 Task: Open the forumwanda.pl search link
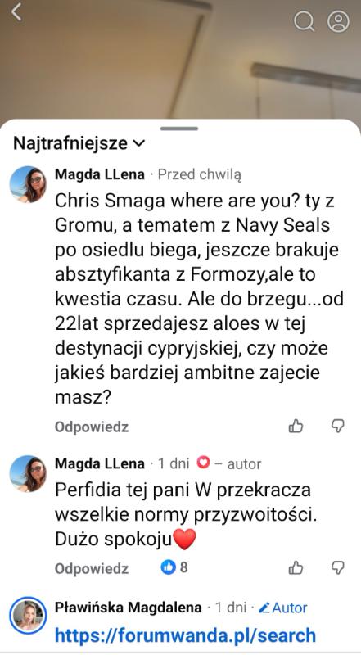[x=186, y=635]
